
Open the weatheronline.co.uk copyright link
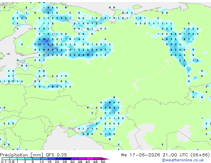(183, 160)
